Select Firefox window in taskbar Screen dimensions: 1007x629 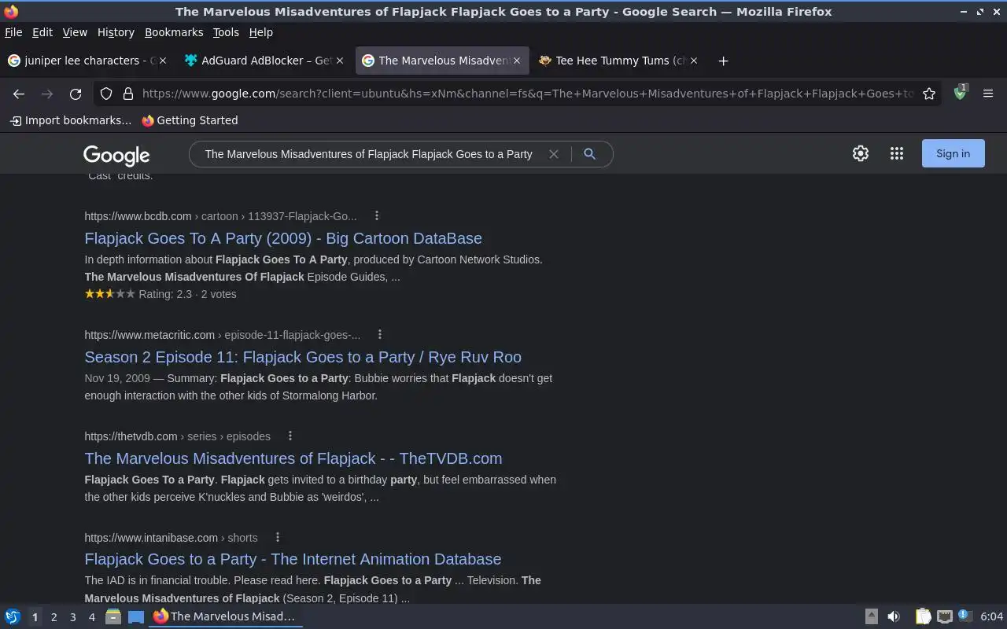[227, 616]
